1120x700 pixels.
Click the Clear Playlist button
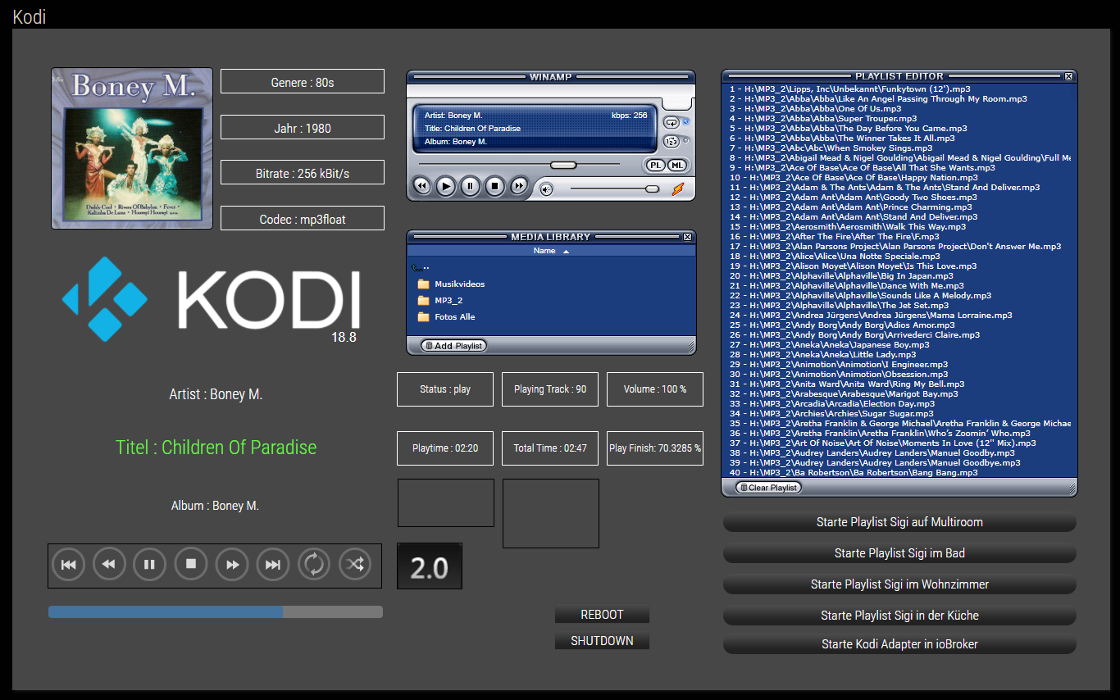(x=768, y=487)
